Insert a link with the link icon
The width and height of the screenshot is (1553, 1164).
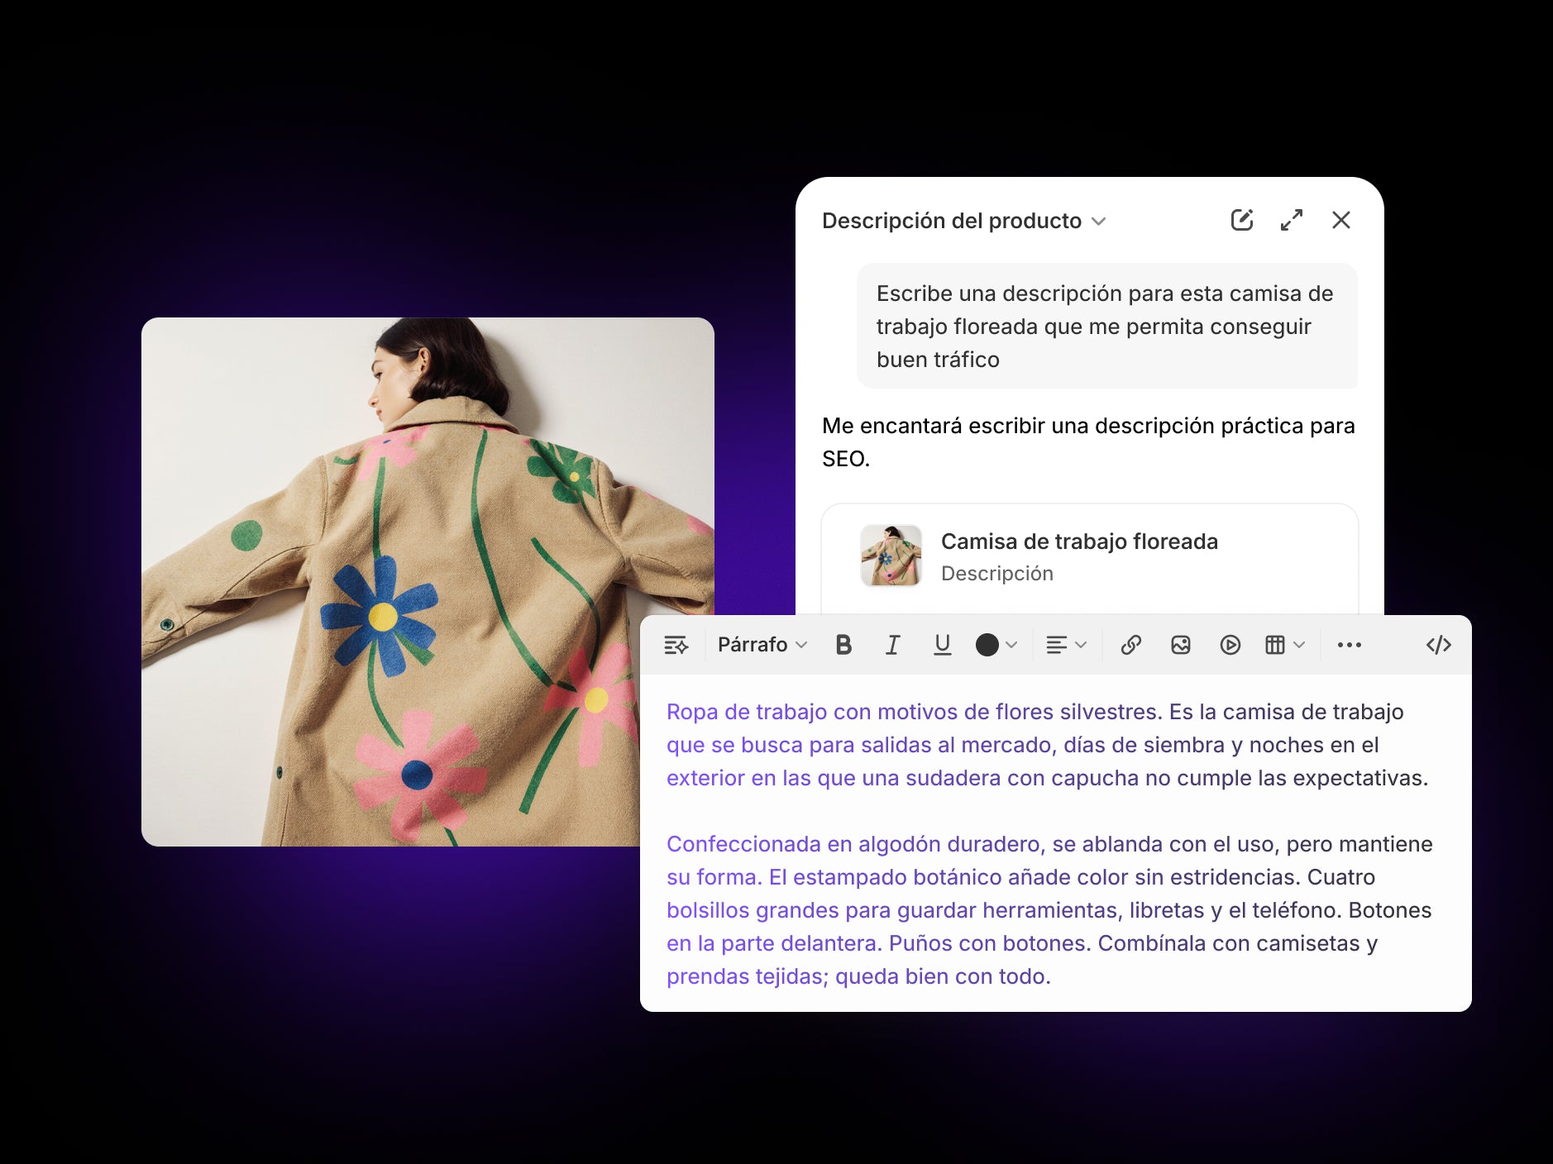click(x=1131, y=645)
